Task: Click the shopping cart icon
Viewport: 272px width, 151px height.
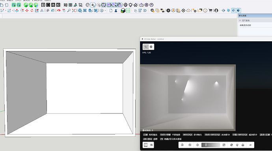Action: [211, 11]
